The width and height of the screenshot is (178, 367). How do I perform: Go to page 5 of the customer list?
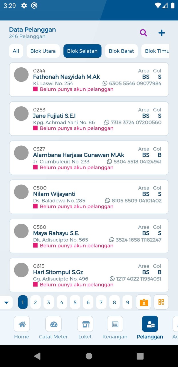coord(75,302)
